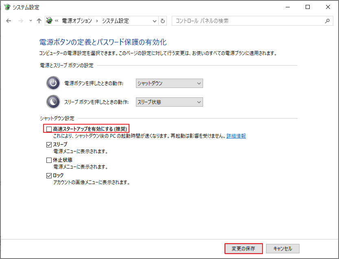Click the sleep button icon
339x259 pixels.
click(x=53, y=102)
